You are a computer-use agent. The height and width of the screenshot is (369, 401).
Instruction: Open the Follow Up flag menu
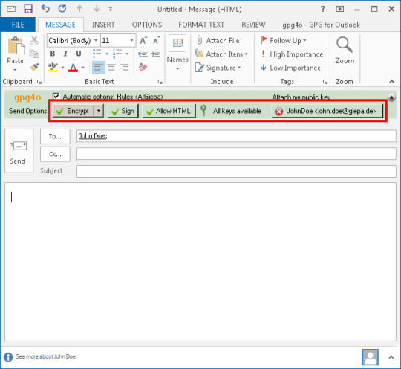(283, 40)
